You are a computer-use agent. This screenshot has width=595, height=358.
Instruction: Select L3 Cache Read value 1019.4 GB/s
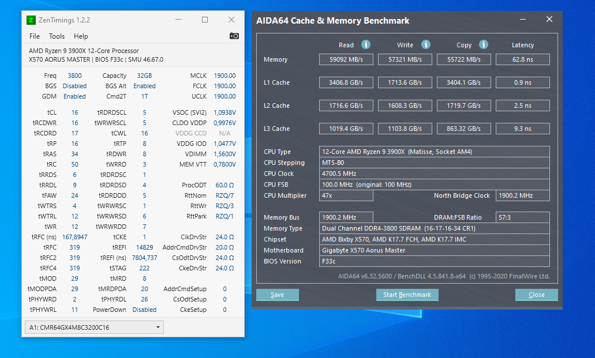(346, 129)
